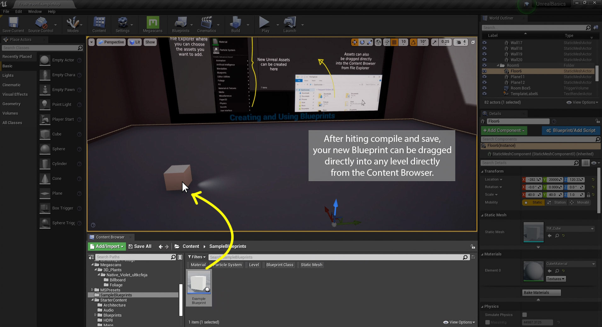The height and width of the screenshot is (327, 602).
Task: Toggle visibility of TemplateLabel6
Action: point(484,94)
